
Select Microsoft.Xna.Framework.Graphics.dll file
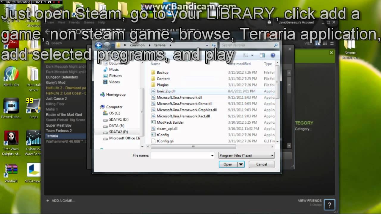(187, 110)
